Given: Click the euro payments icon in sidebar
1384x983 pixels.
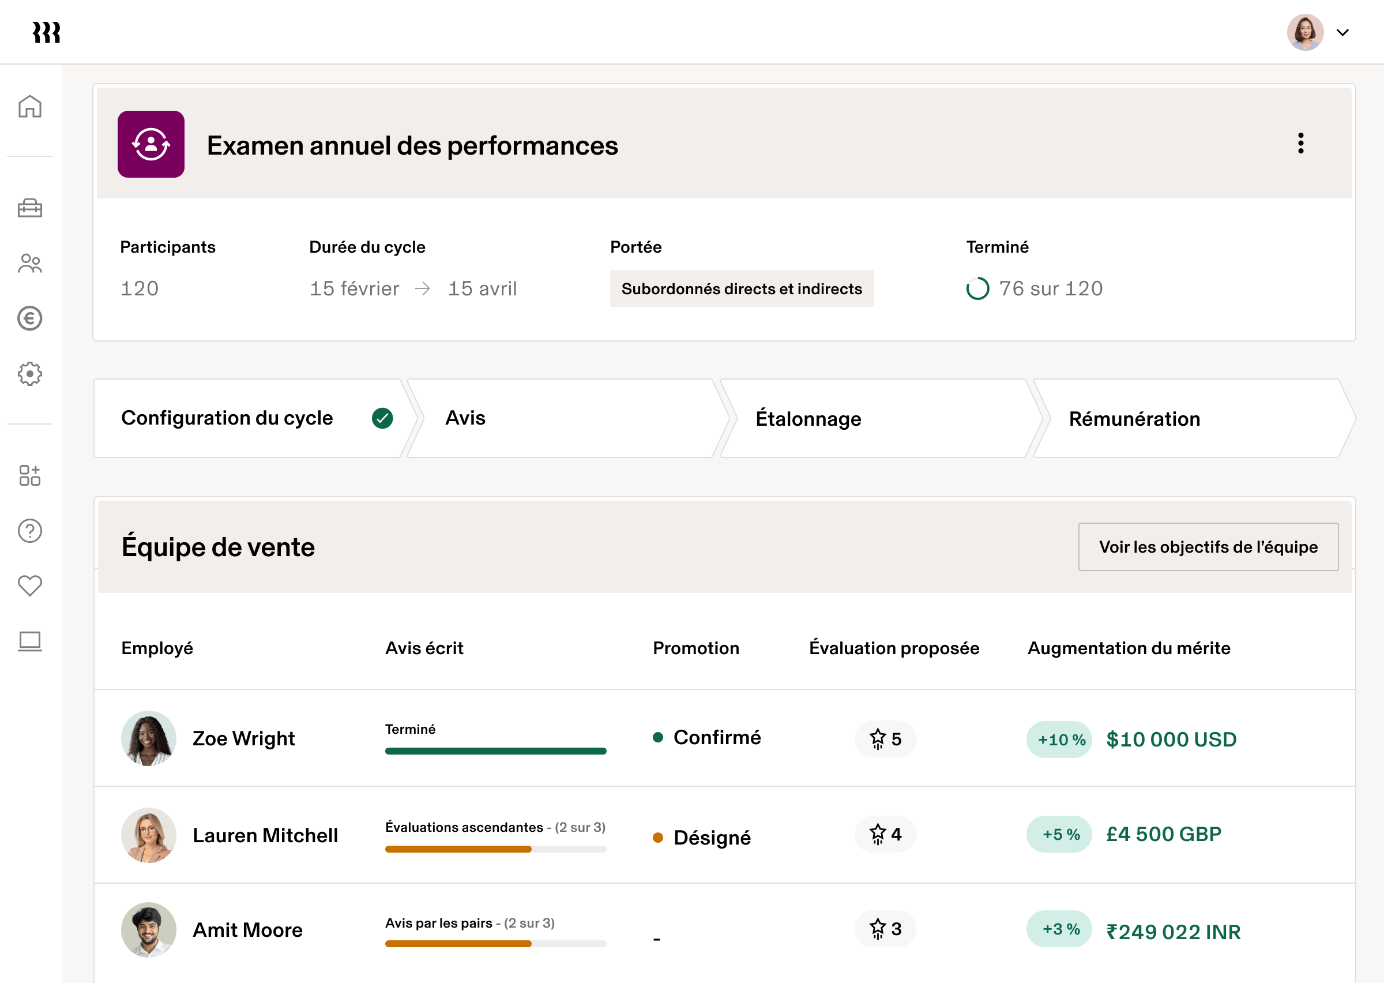Looking at the screenshot, I should coord(29,319).
